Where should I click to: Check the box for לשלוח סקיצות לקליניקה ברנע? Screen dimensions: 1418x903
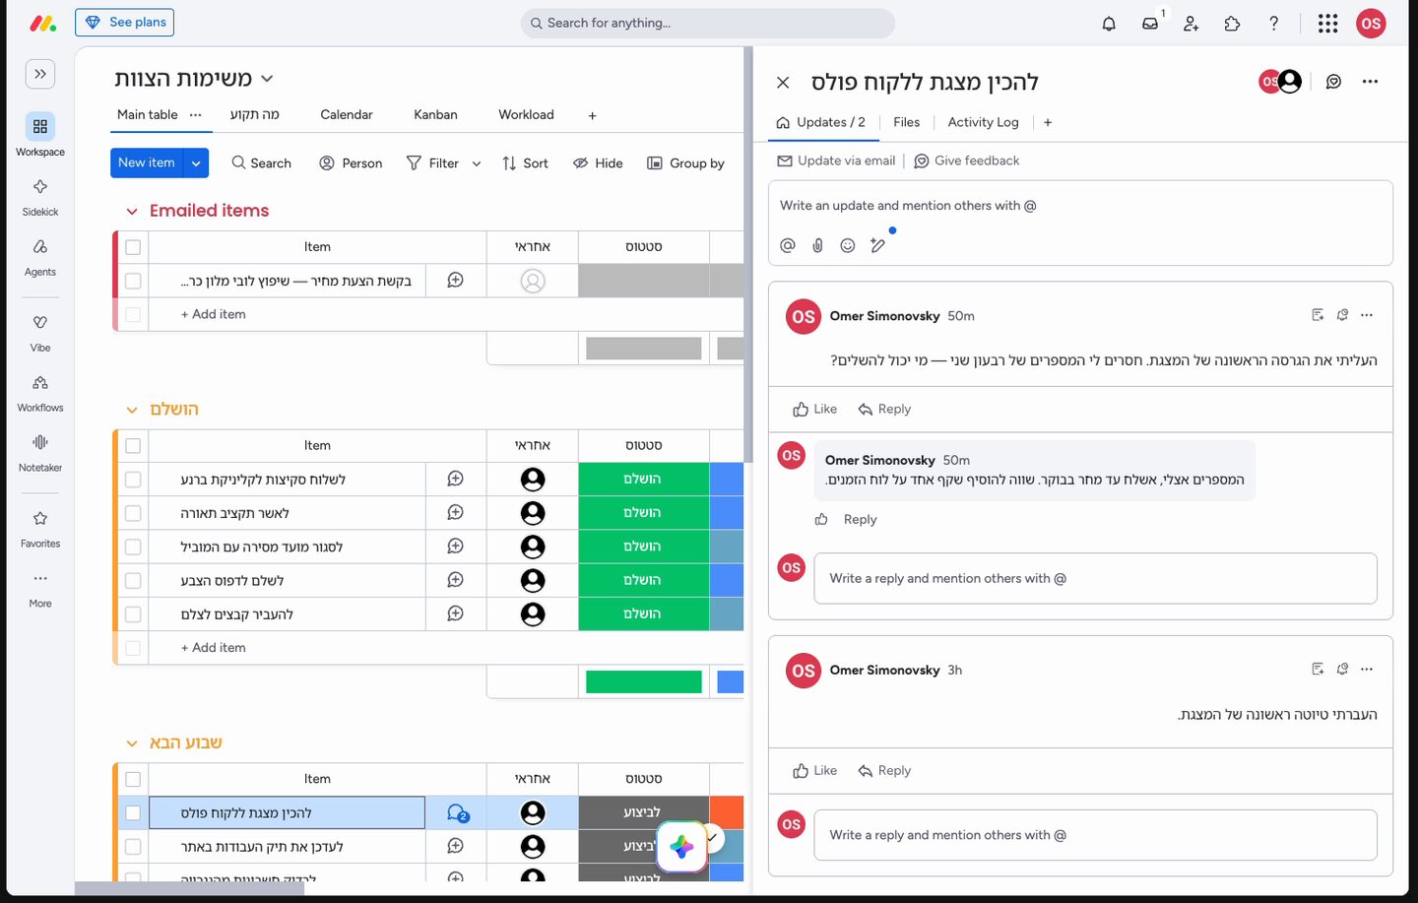pyautogui.click(x=133, y=480)
